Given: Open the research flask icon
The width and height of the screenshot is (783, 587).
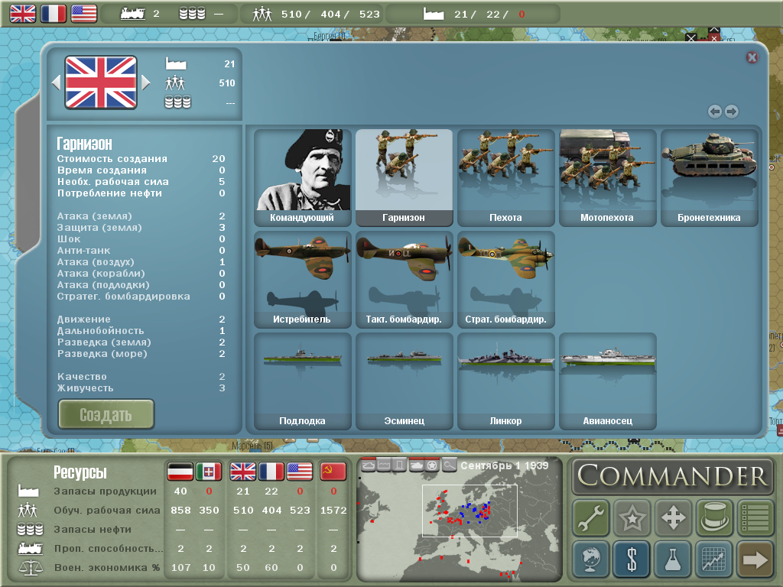Looking at the screenshot, I should (x=673, y=559).
